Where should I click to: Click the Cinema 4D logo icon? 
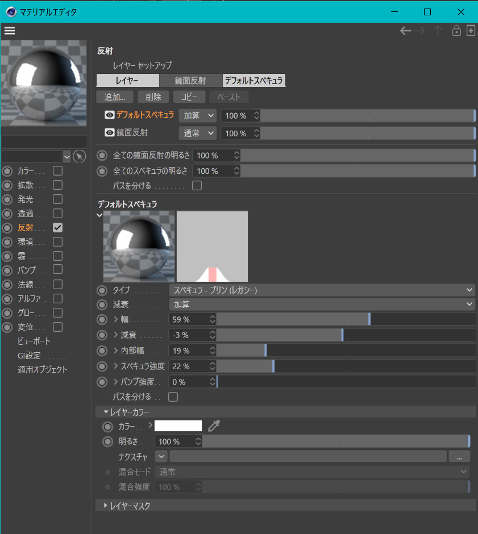[x=11, y=11]
